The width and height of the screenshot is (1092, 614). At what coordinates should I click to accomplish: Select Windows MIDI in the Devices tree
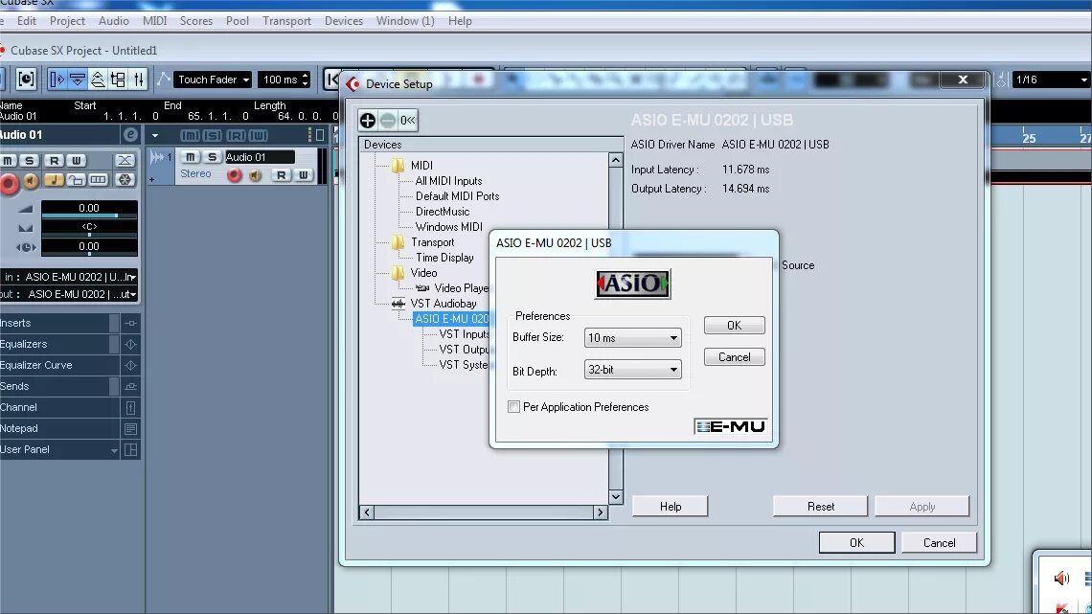[x=448, y=227]
